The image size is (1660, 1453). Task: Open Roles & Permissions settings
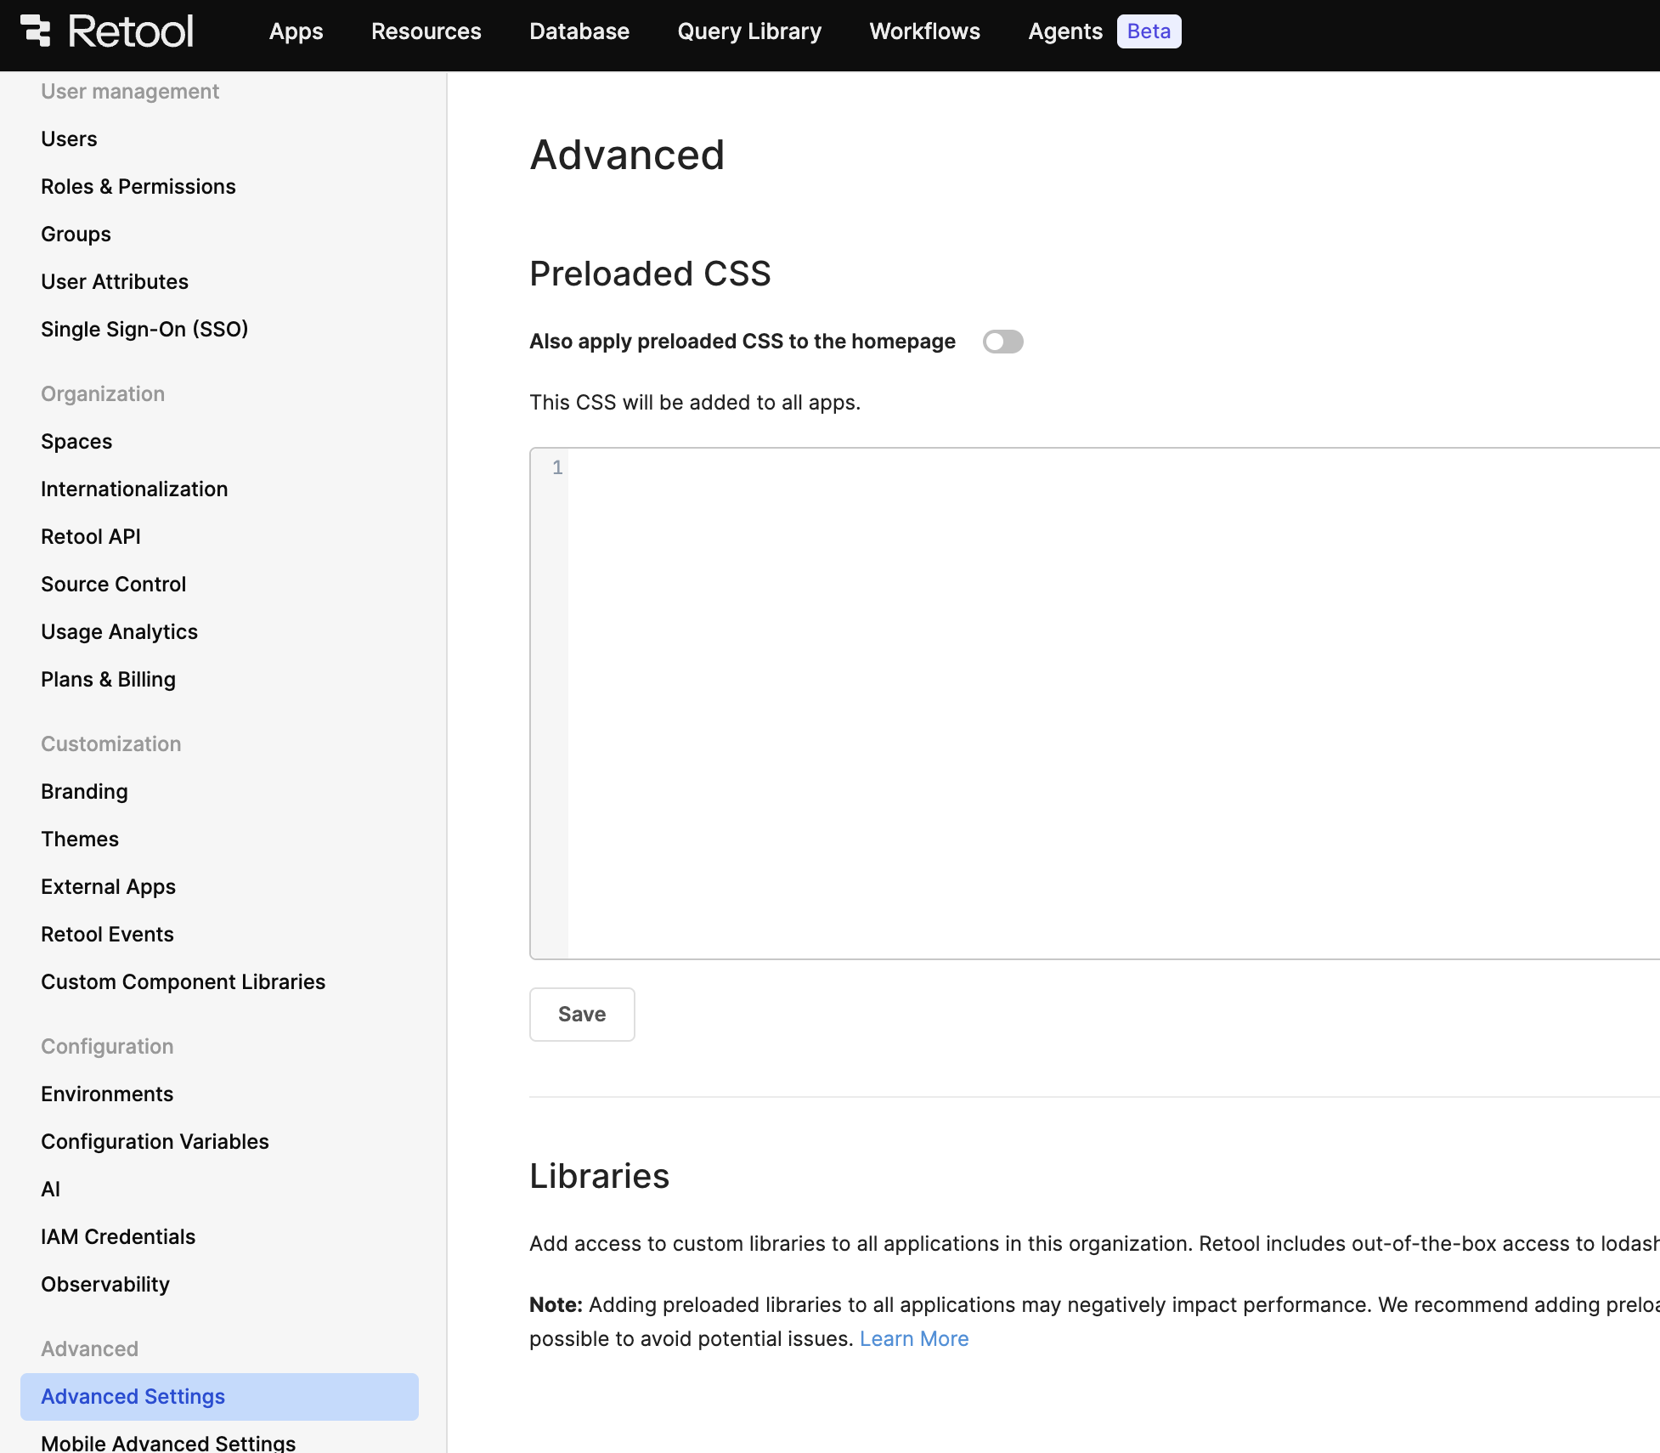tap(138, 186)
